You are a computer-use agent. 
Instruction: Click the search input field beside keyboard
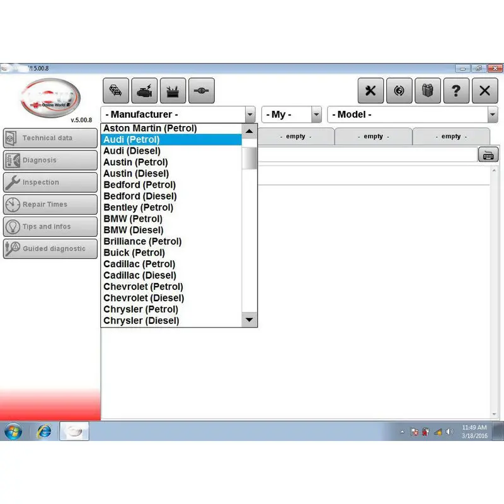point(367,155)
